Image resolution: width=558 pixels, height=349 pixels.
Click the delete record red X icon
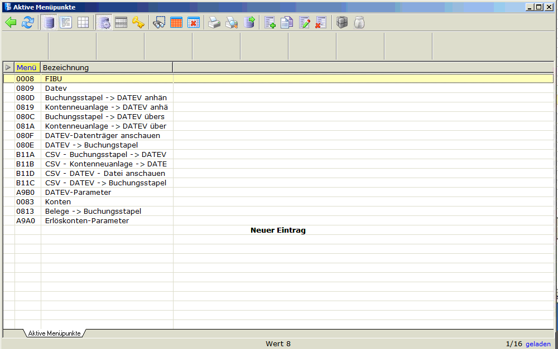point(321,23)
